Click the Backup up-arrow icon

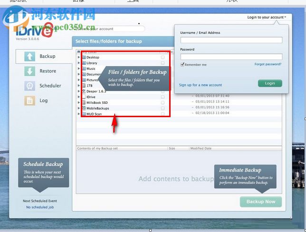pyautogui.click(x=29, y=57)
